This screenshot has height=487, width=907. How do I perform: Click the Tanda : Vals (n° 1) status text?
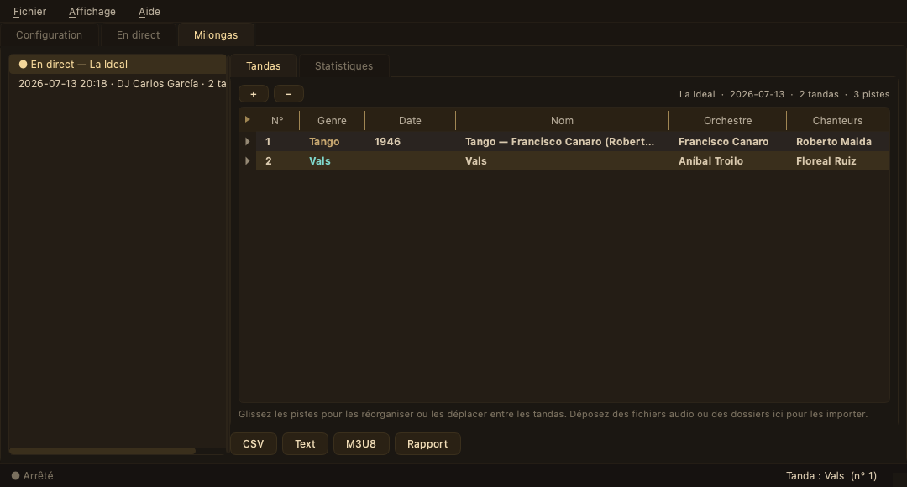click(831, 475)
